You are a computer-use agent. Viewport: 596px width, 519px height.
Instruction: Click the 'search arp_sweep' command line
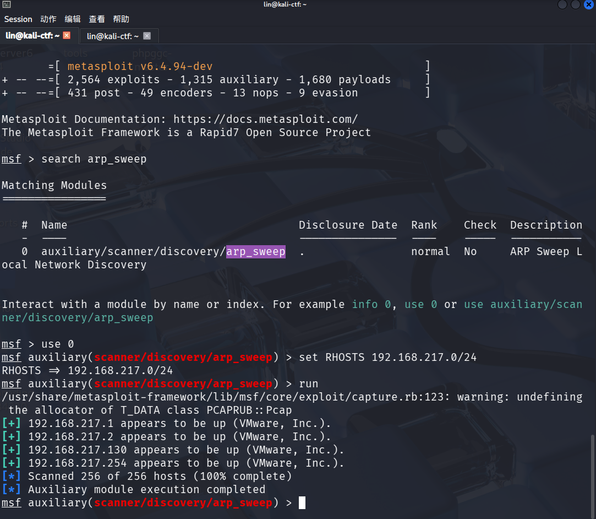point(94,159)
